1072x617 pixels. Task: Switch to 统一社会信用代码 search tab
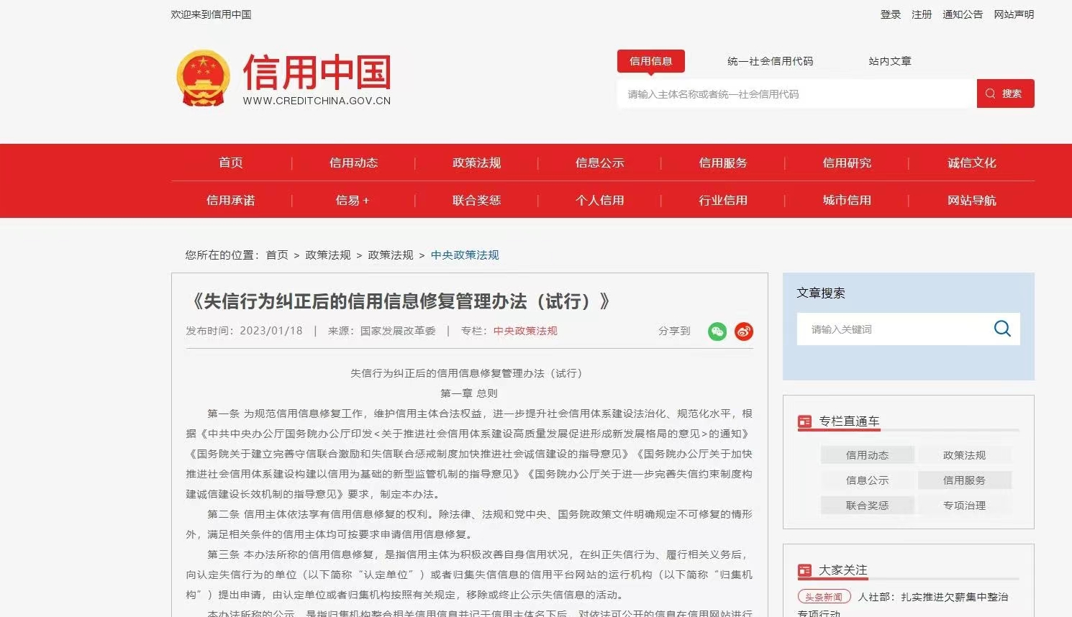770,61
